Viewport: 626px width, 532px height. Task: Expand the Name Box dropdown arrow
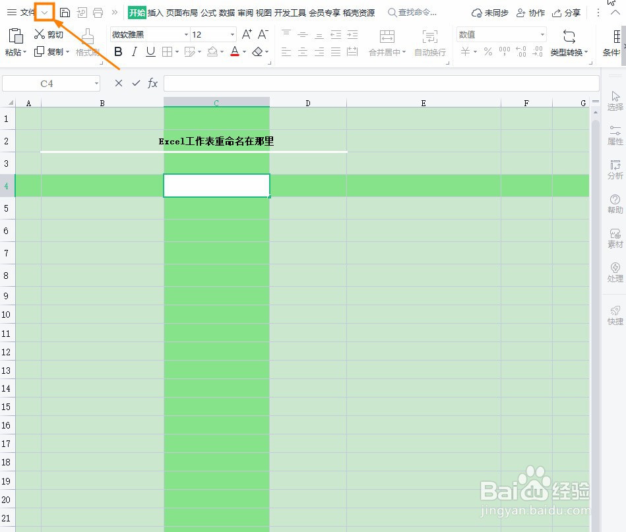(x=96, y=84)
